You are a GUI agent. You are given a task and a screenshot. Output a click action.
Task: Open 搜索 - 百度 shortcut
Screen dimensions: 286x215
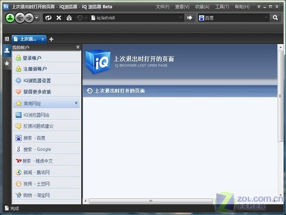pos(46,138)
